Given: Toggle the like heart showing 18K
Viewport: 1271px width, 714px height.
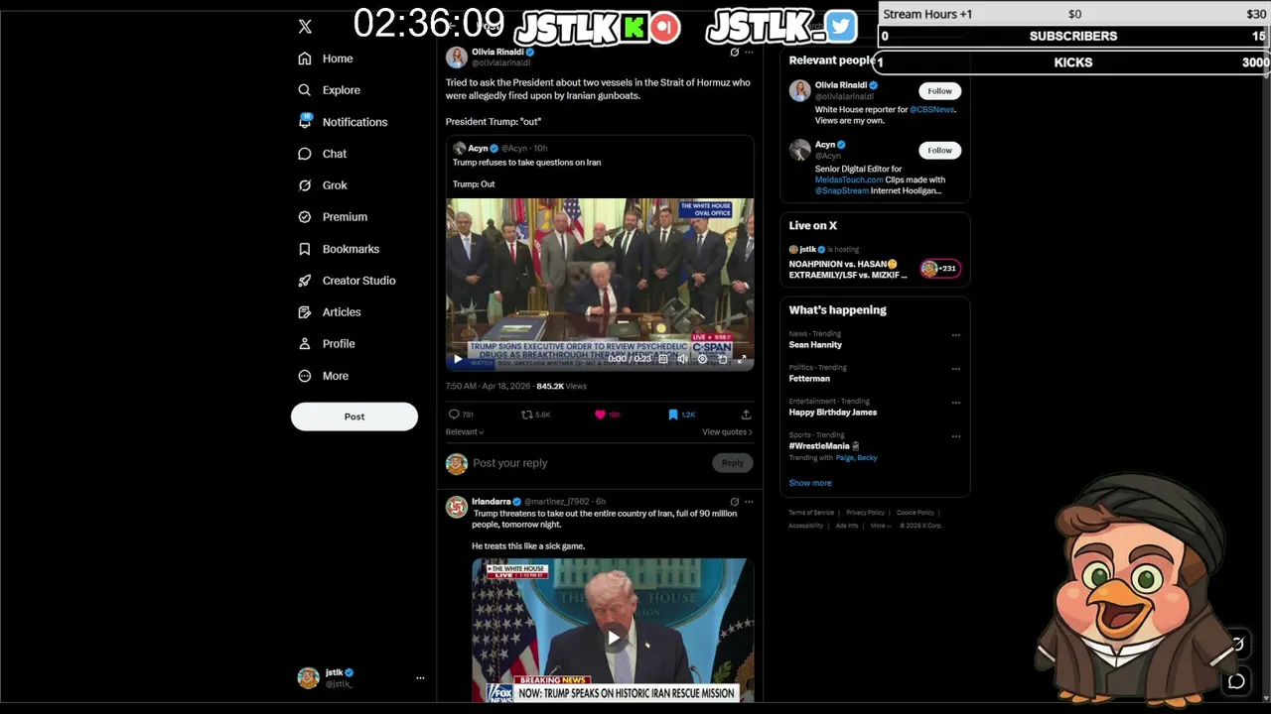Looking at the screenshot, I should pos(600,415).
